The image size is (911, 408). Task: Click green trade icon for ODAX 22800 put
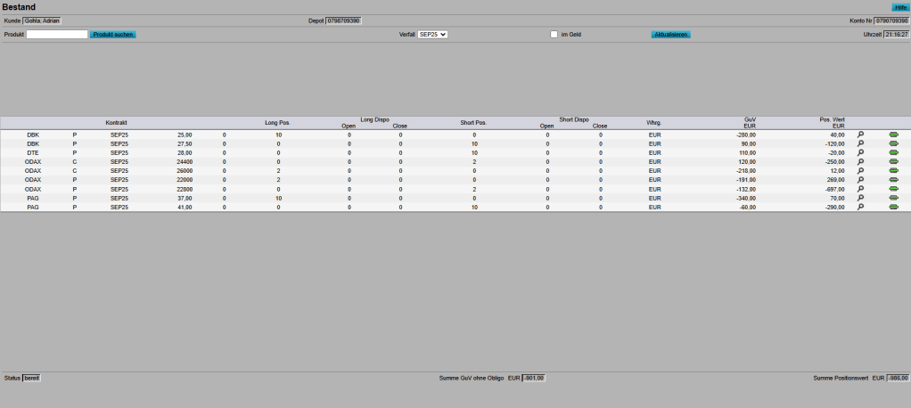pyautogui.click(x=893, y=189)
